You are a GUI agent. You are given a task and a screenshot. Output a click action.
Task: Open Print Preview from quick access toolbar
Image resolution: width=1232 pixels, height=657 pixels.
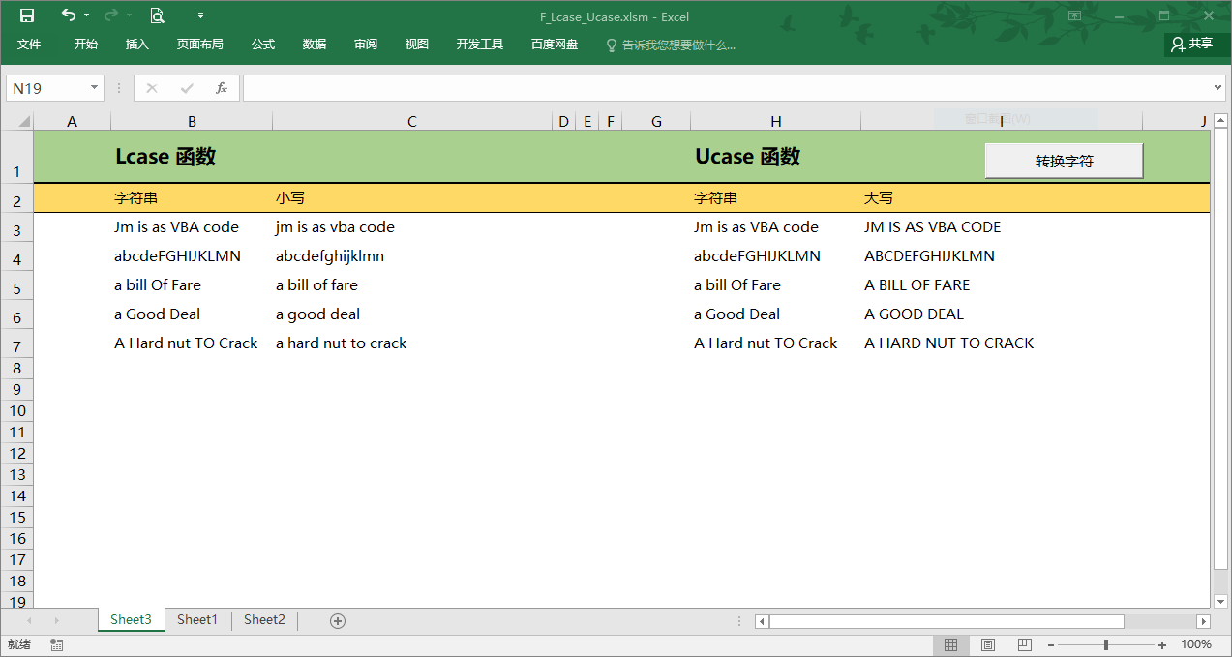coord(157,15)
